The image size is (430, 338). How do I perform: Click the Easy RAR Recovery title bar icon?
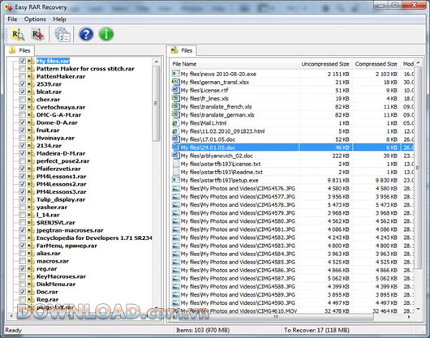8,7
